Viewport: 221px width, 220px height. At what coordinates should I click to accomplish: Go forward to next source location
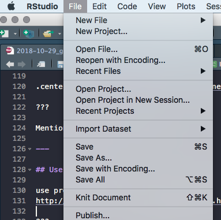coord(21,64)
